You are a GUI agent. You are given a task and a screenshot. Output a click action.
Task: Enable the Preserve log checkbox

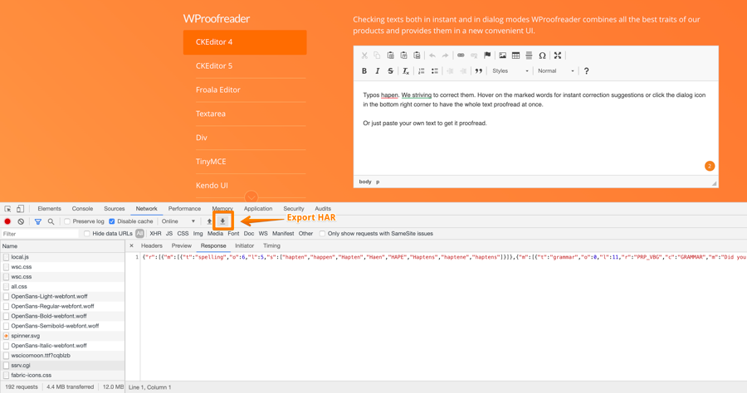67,221
